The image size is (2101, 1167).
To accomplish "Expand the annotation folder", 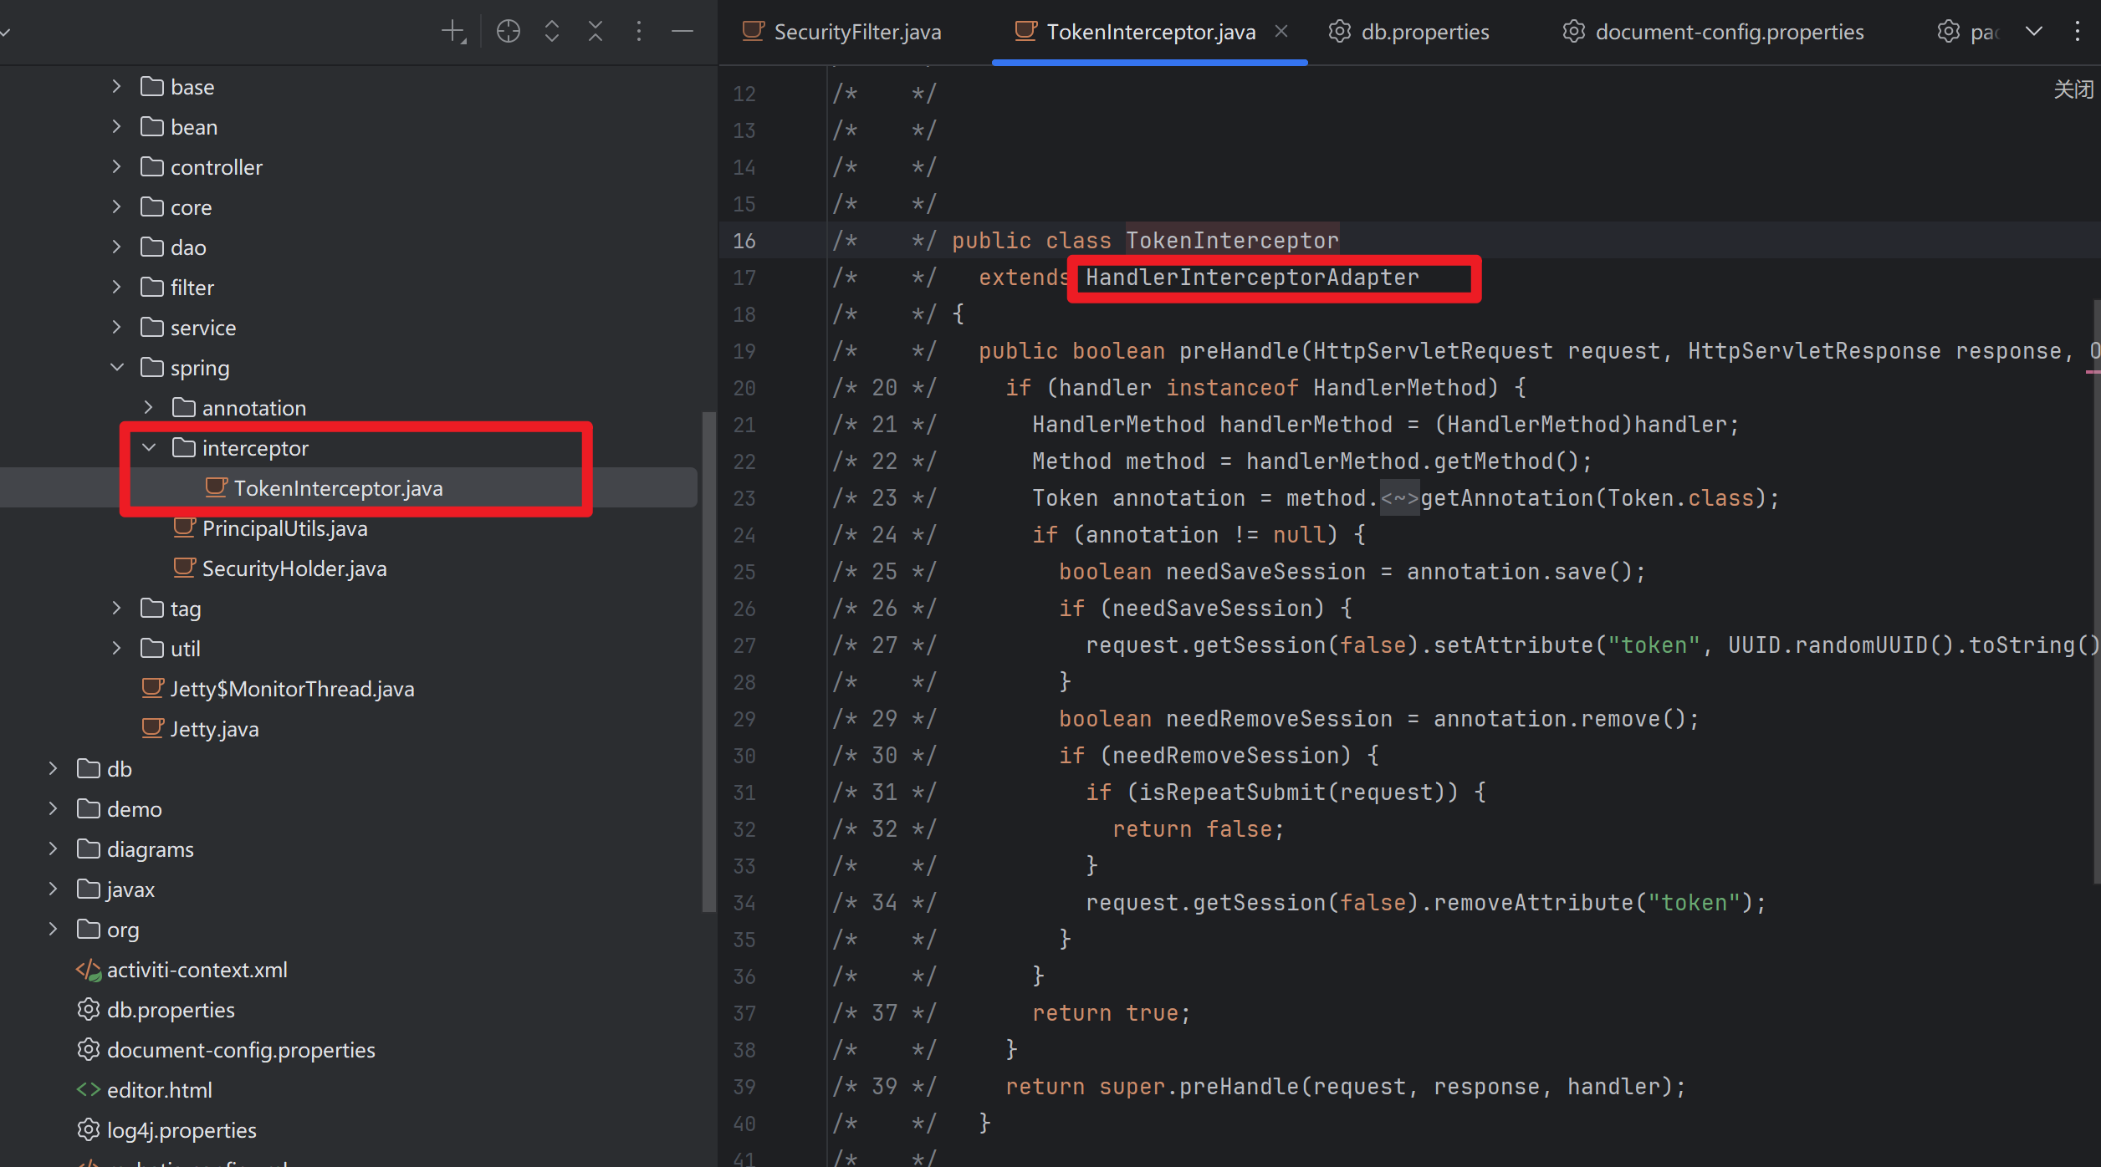I will pyautogui.click(x=149, y=408).
